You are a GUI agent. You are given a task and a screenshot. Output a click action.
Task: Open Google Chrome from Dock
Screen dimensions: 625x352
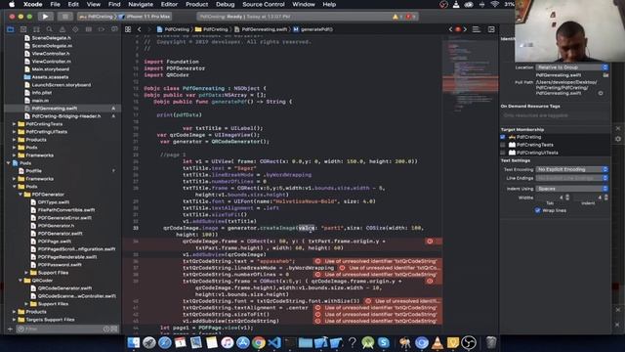258,342
